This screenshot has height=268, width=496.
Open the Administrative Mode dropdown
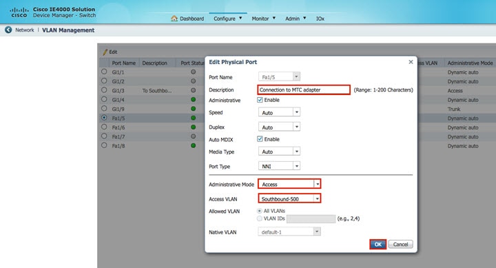289,184
